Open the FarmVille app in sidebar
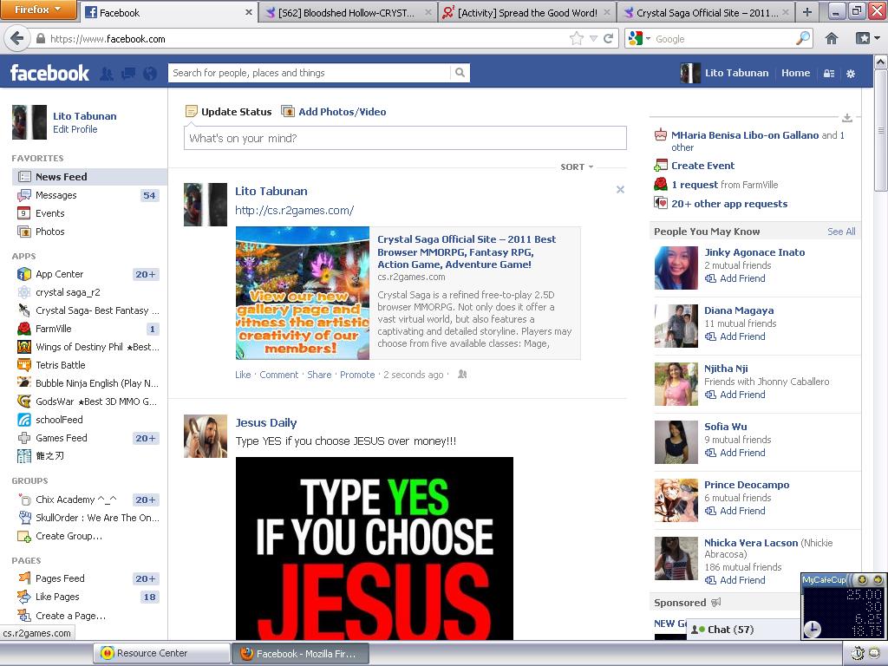 click(x=53, y=329)
